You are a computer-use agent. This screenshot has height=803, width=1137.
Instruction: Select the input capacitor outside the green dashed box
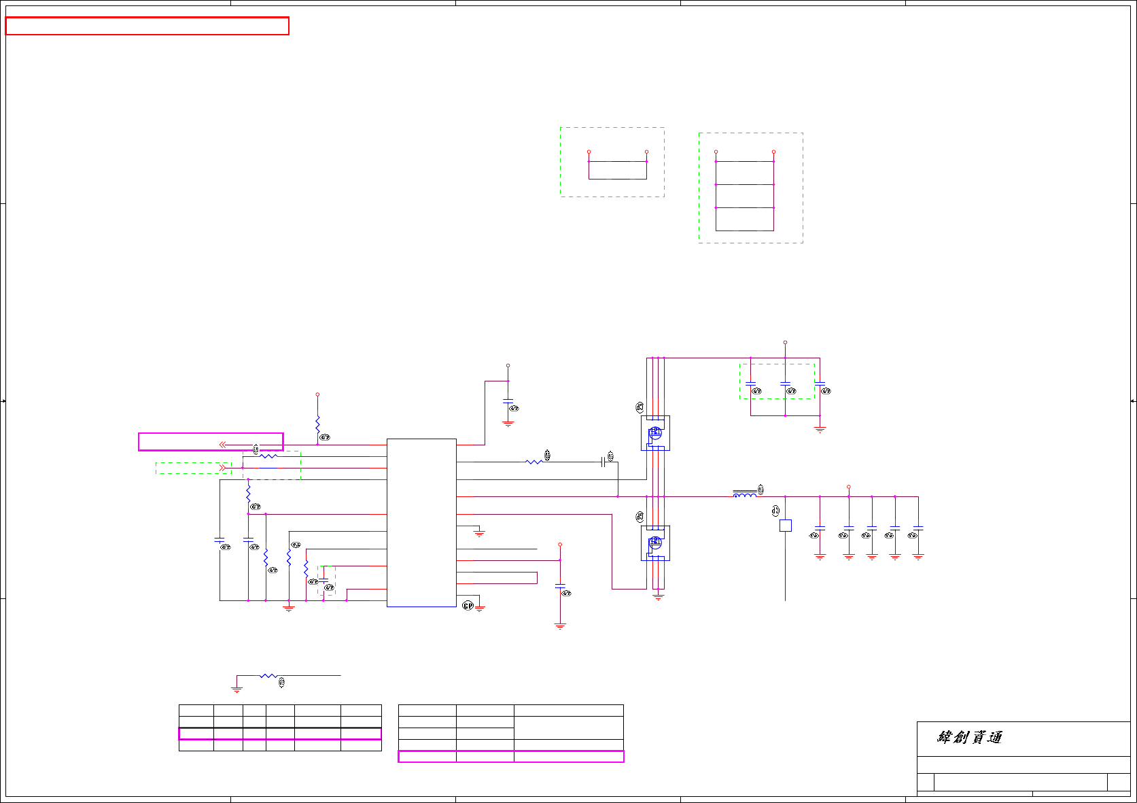tap(820, 383)
